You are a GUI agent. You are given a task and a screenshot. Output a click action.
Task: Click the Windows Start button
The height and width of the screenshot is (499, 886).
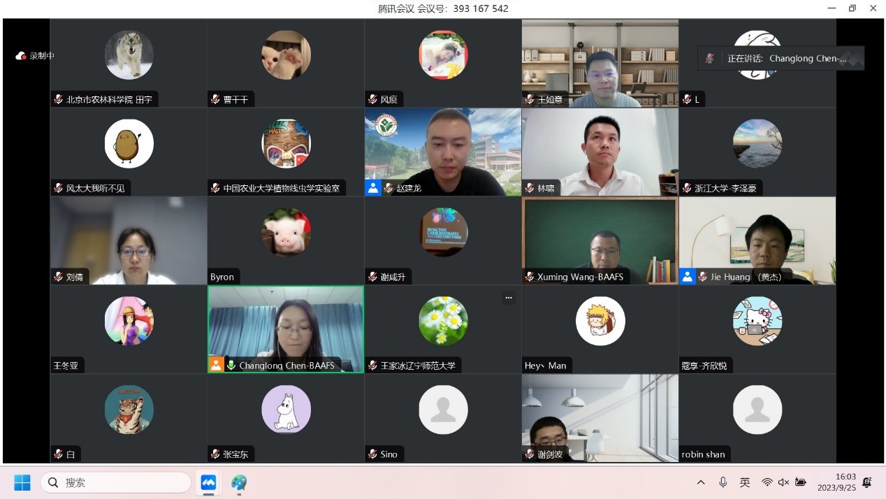[x=22, y=482]
